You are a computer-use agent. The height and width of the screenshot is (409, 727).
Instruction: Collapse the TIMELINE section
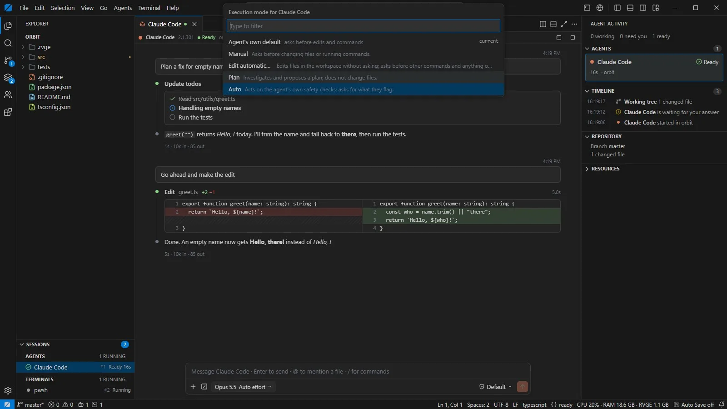(654, 91)
